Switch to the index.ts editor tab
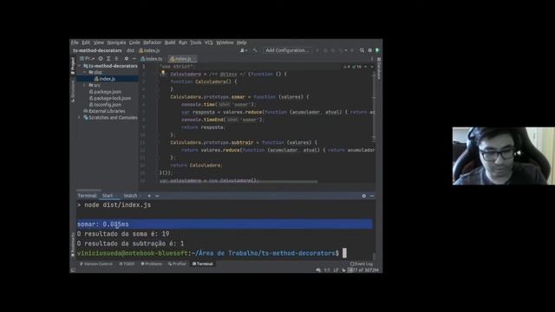Screen dimensions: 555x312 pos(152,59)
